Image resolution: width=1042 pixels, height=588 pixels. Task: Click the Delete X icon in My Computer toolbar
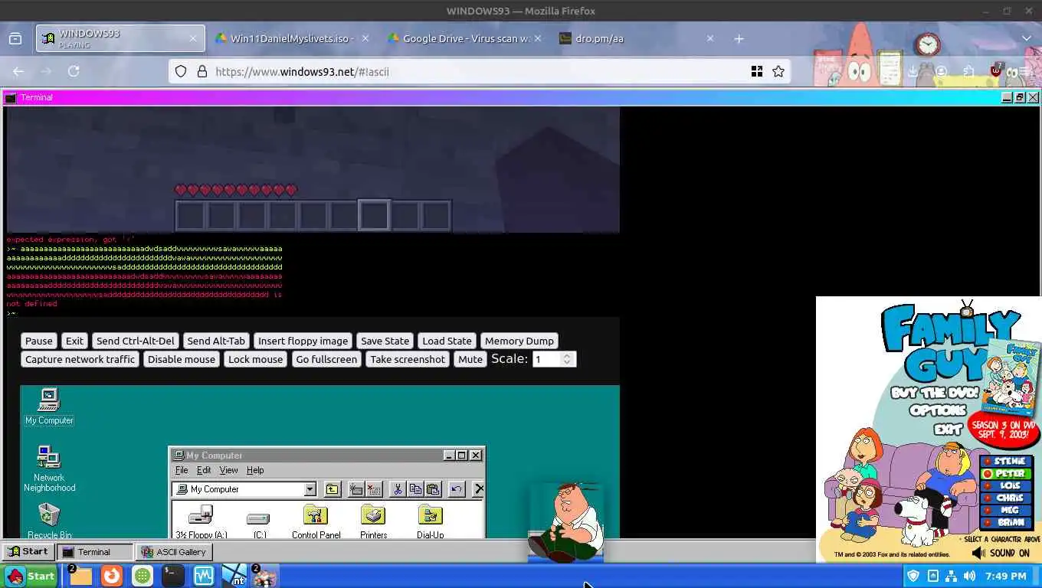(x=478, y=489)
